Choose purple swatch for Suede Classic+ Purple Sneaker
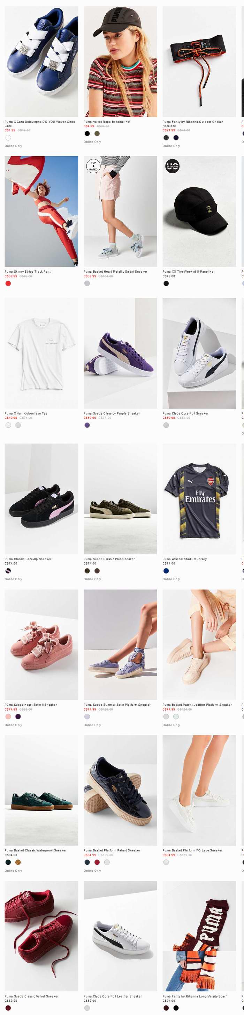 87,425
